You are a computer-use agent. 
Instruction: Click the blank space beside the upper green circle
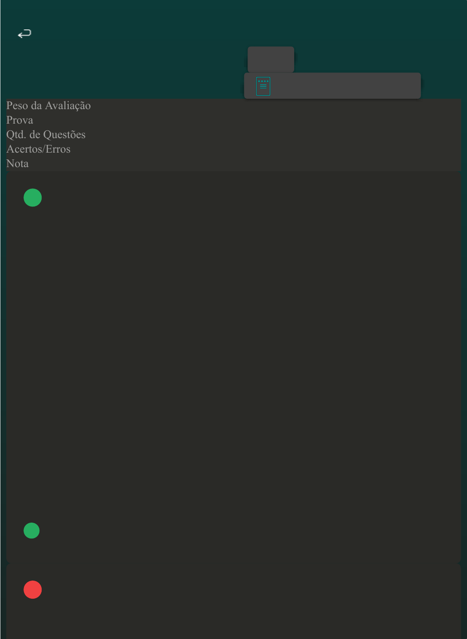(x=251, y=197)
